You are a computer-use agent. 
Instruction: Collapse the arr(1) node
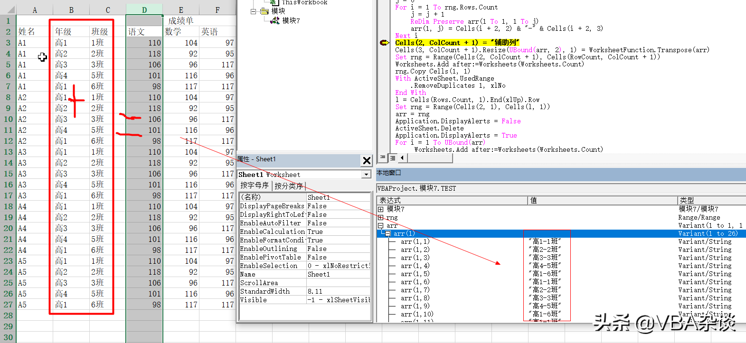pos(388,234)
